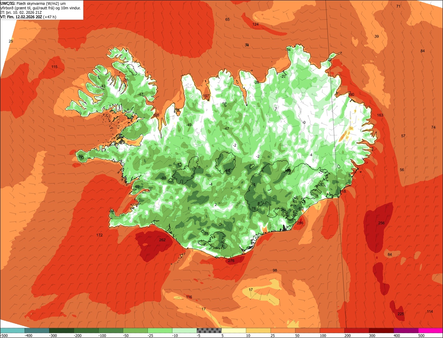Click the 'VT: Fim. 12.02.2026 20Z (+47 h)' line
Viewport: 443px width, 338px height.
[x=28, y=17]
